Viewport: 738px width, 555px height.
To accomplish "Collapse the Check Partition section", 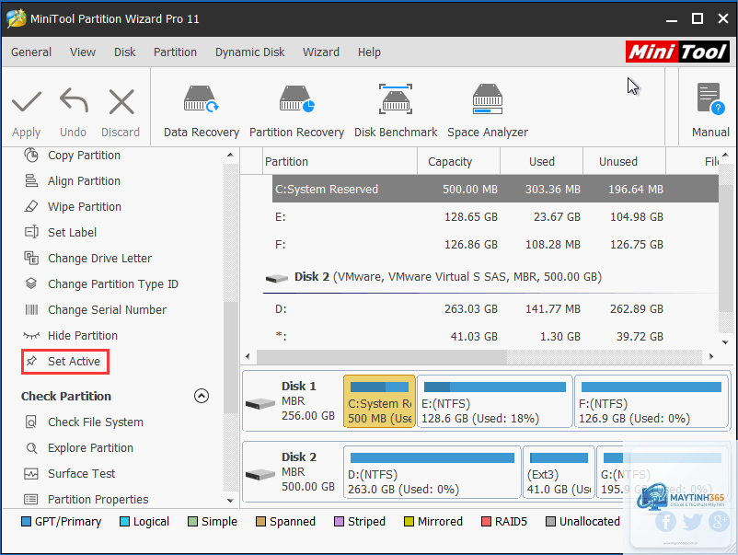I will (x=202, y=396).
